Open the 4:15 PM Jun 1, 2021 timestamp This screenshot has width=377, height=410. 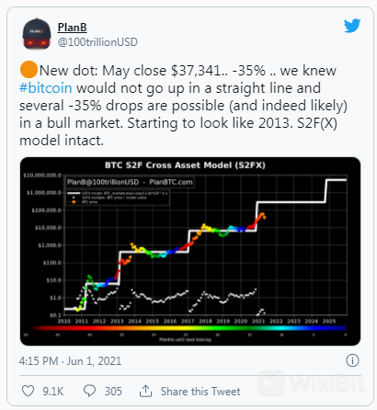(70, 361)
